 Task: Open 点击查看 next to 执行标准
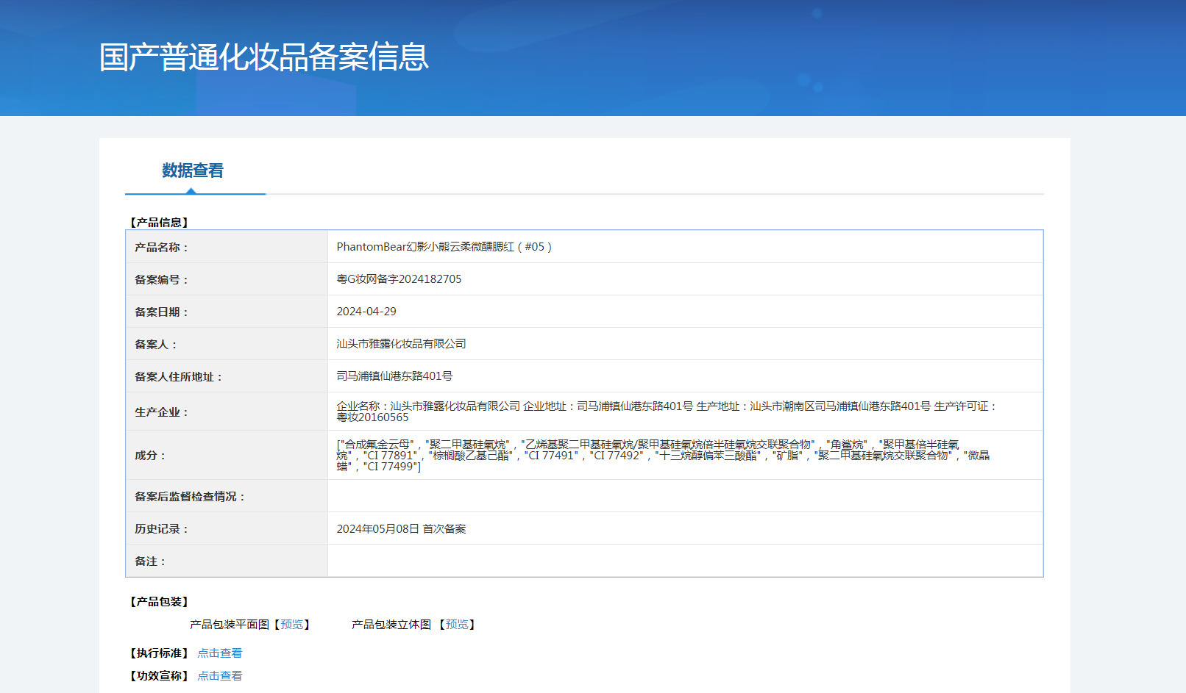click(220, 653)
